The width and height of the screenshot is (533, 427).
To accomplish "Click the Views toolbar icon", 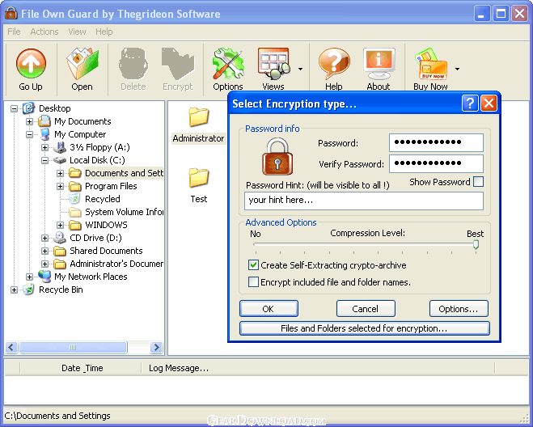I will [x=273, y=64].
